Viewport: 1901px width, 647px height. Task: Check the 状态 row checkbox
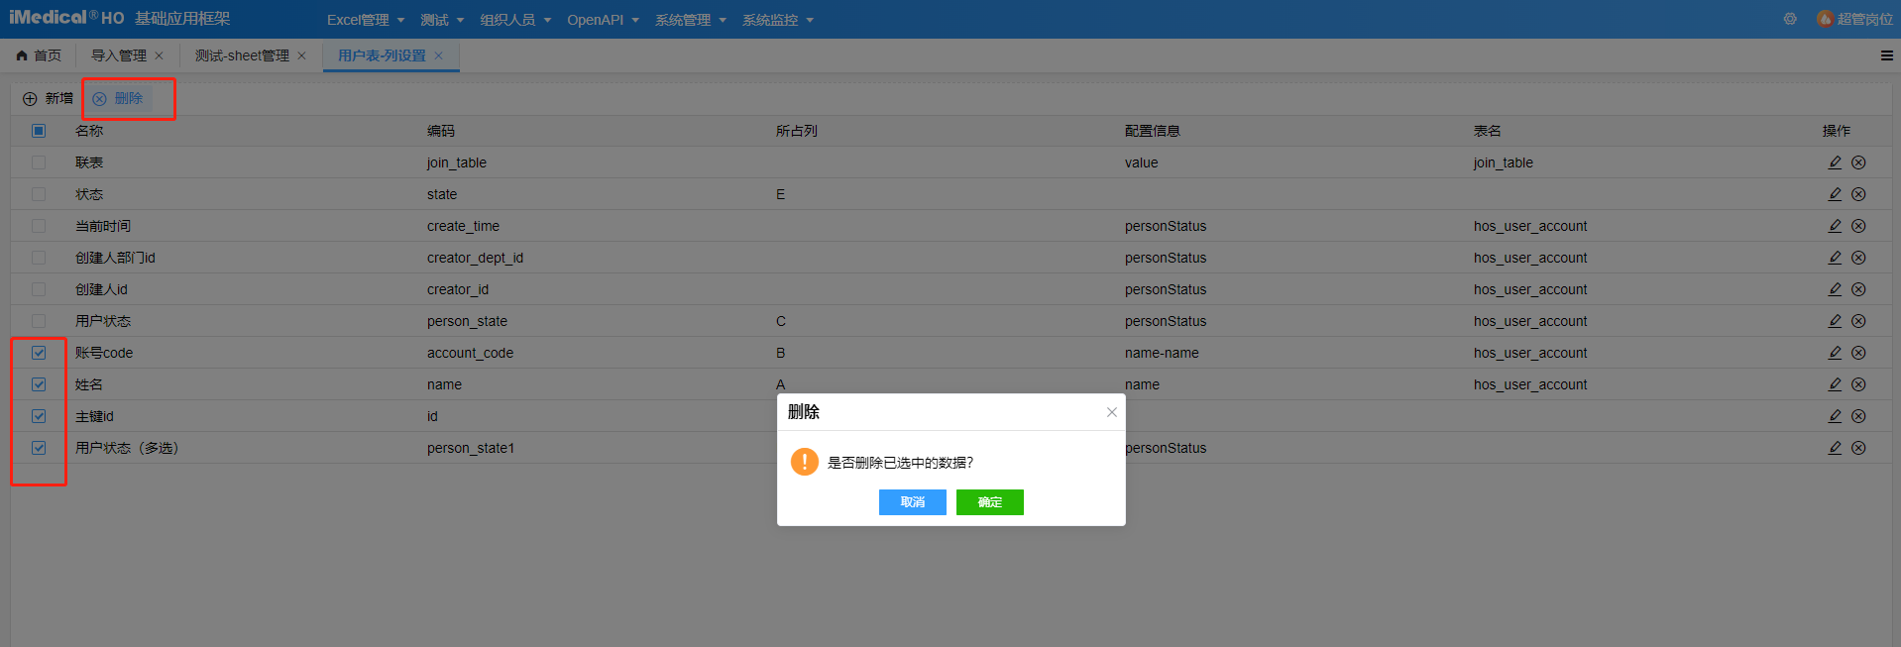[39, 194]
